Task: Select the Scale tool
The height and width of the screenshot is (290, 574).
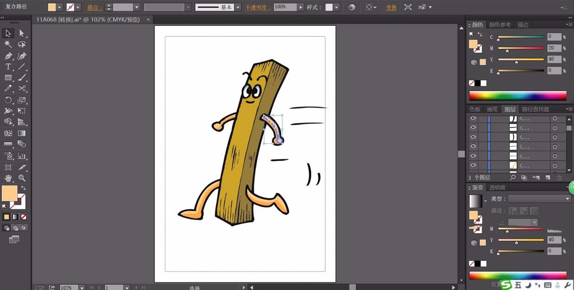Action: (x=22, y=100)
